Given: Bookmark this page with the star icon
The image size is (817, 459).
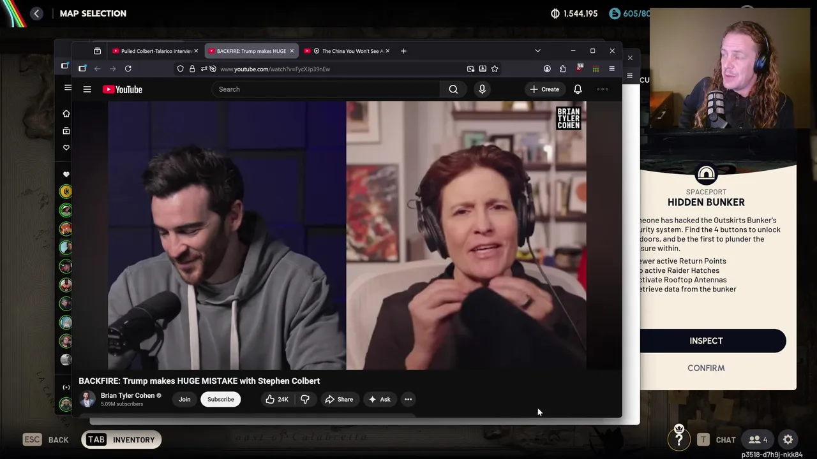Looking at the screenshot, I should pos(495,69).
